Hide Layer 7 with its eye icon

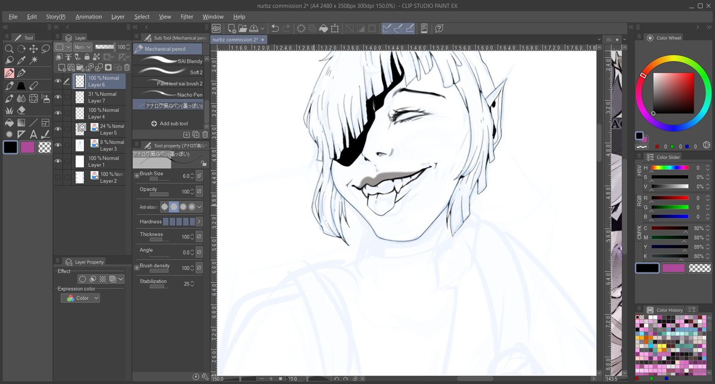pyautogui.click(x=58, y=97)
